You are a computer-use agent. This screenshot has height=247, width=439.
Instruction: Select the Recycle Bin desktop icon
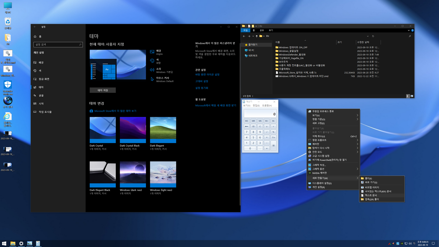(x=8, y=23)
